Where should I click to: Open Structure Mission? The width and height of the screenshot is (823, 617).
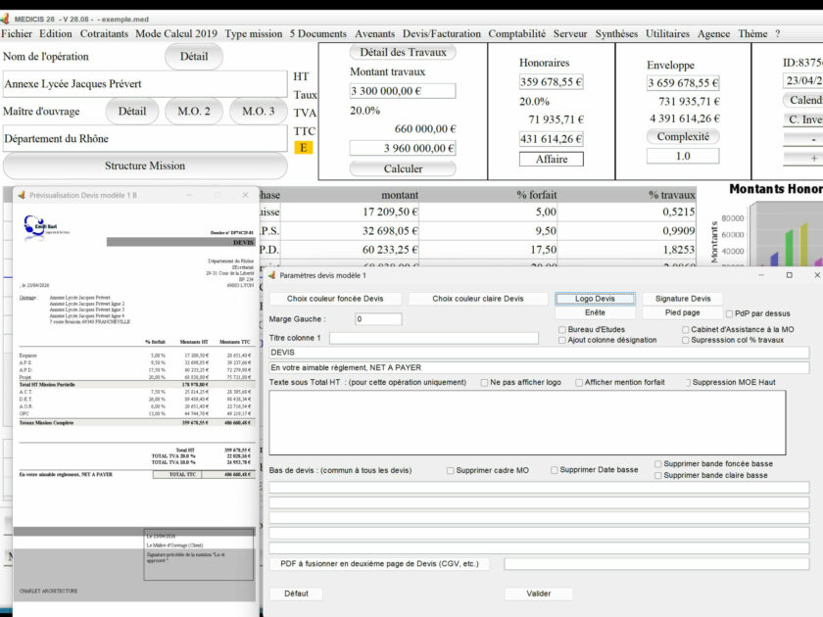pyautogui.click(x=145, y=166)
